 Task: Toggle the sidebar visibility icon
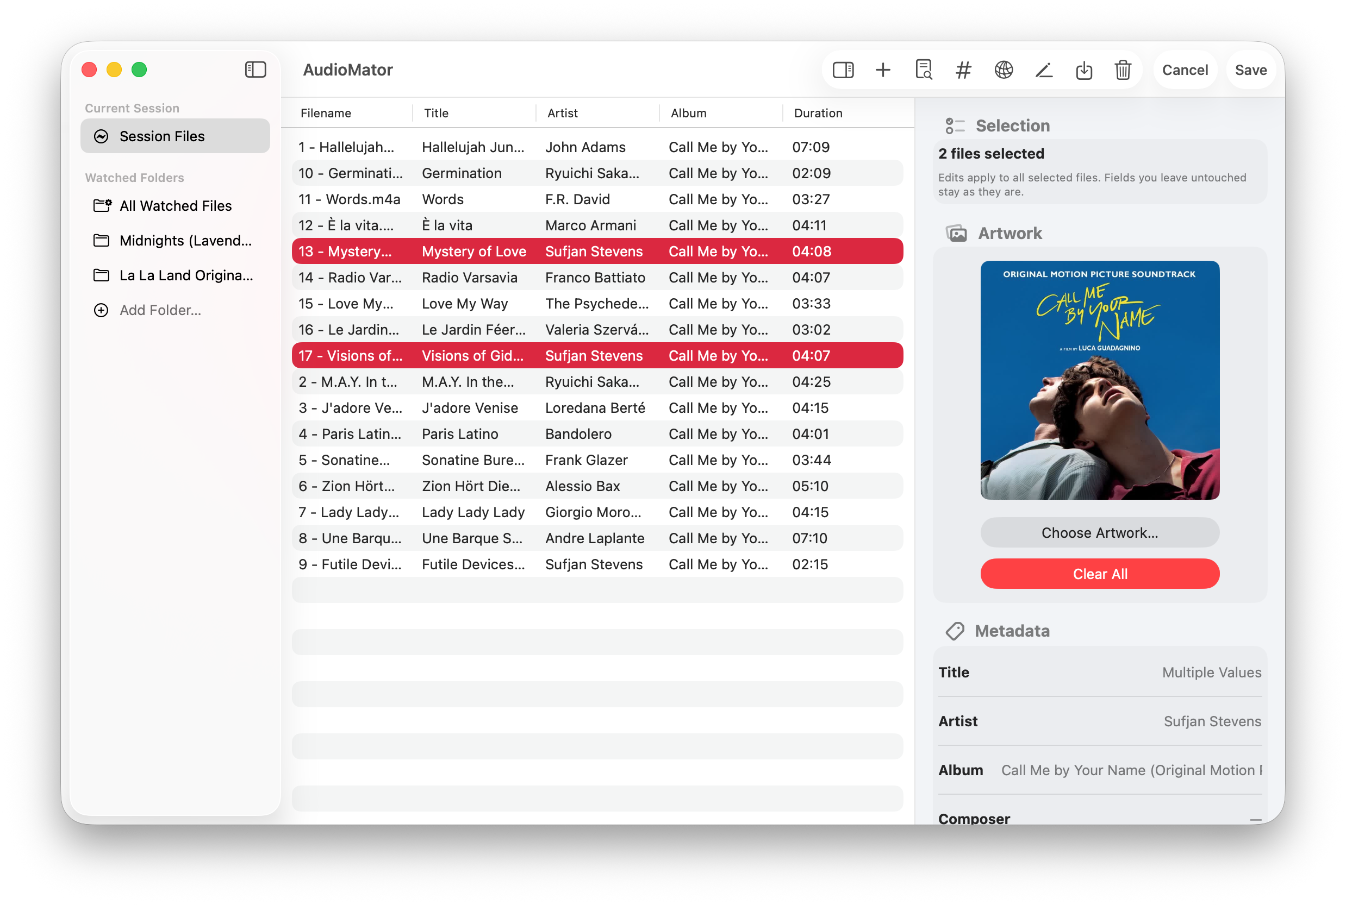[843, 70]
